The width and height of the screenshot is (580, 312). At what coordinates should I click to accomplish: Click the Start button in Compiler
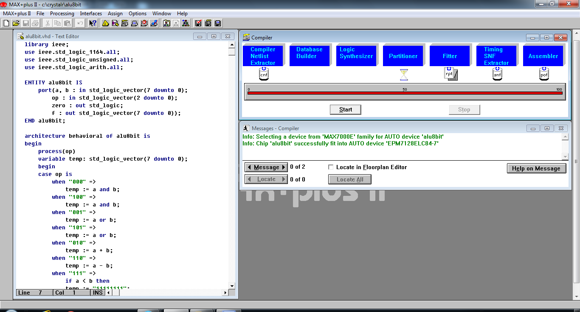[346, 109]
